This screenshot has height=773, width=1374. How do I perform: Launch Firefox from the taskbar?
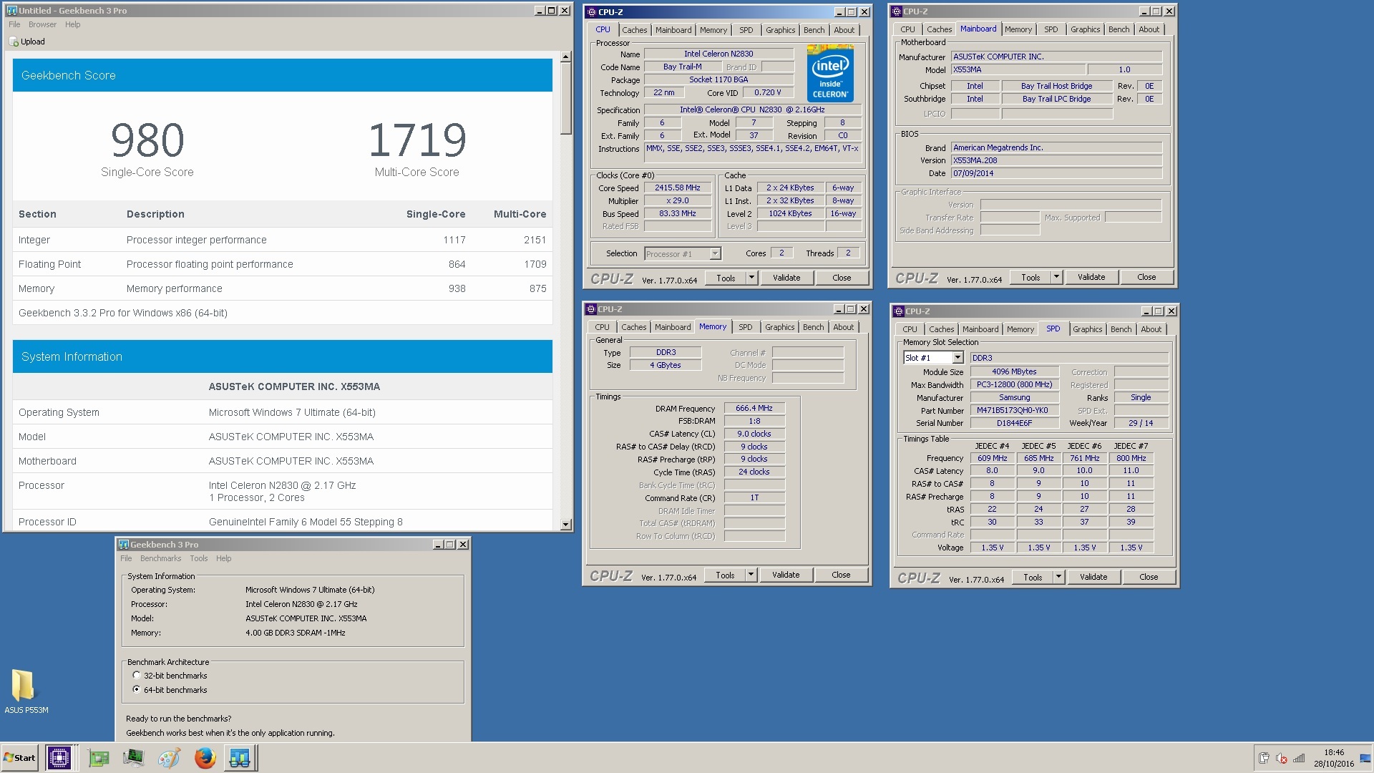205,758
